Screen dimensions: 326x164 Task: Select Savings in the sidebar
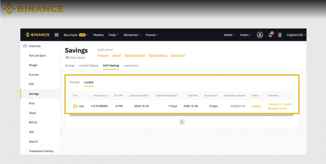click(x=34, y=94)
